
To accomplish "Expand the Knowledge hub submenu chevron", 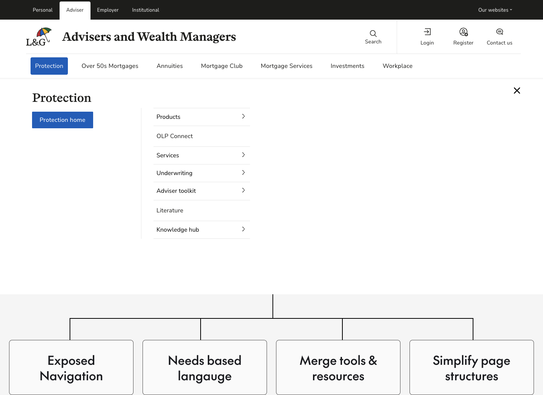I will coord(243,229).
